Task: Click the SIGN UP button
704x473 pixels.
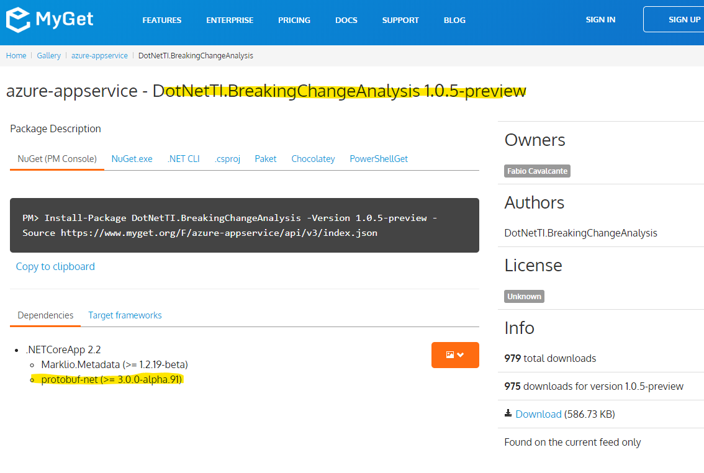Action: (x=674, y=19)
